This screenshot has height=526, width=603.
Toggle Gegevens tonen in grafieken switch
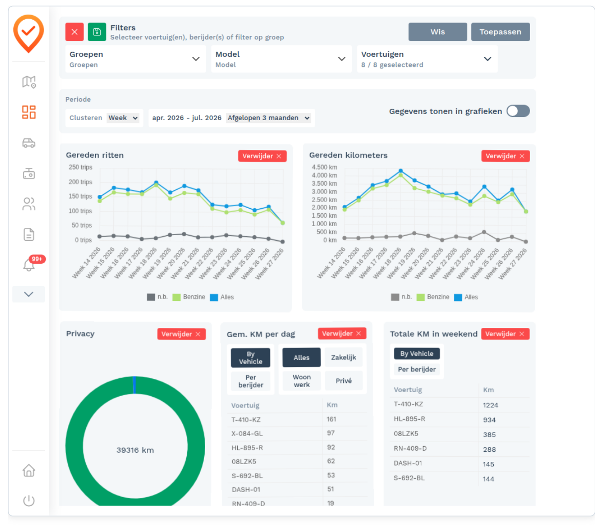pyautogui.click(x=518, y=111)
